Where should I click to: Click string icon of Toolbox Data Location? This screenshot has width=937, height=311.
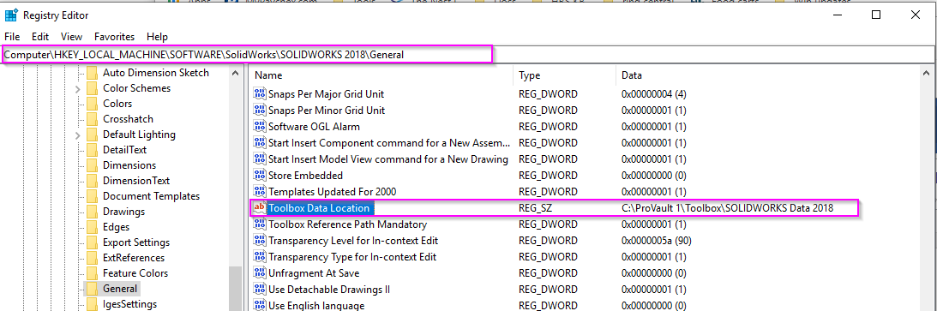[260, 208]
